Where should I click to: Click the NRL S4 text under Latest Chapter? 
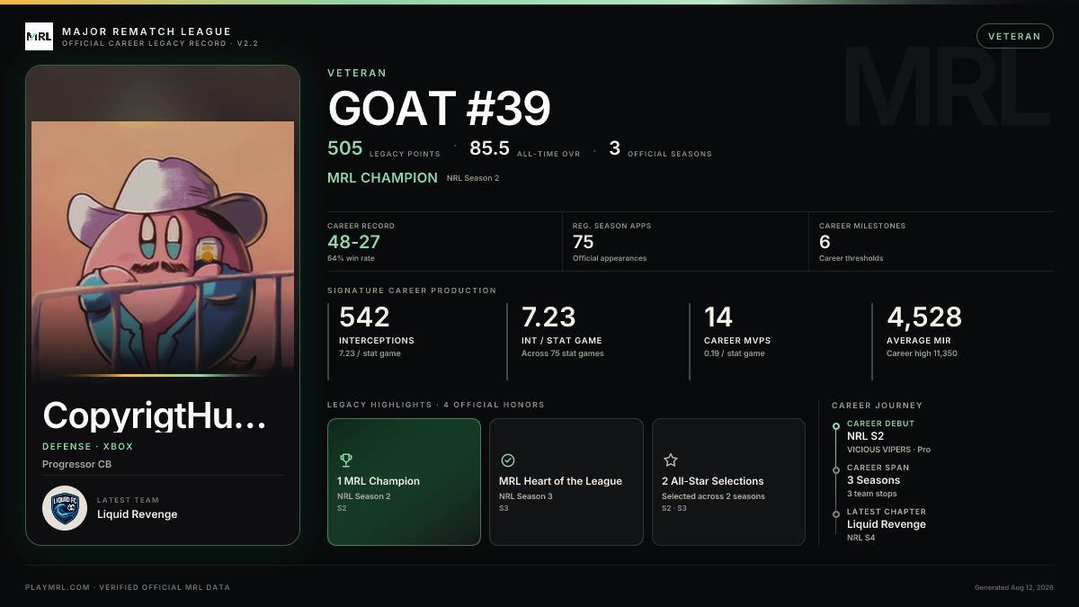pyautogui.click(x=861, y=538)
